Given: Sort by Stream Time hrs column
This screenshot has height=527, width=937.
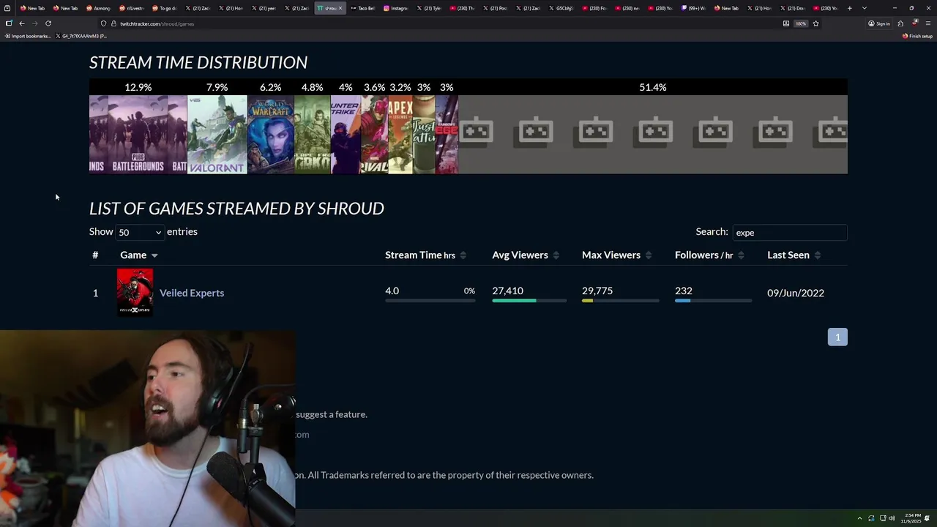Looking at the screenshot, I should [x=426, y=255].
